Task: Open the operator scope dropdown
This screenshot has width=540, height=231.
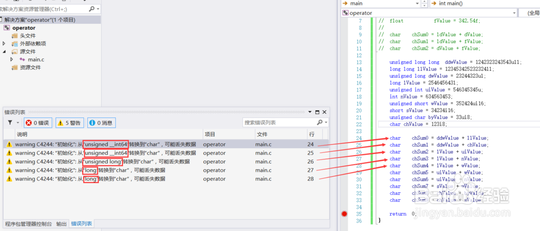Action: (x=515, y=13)
